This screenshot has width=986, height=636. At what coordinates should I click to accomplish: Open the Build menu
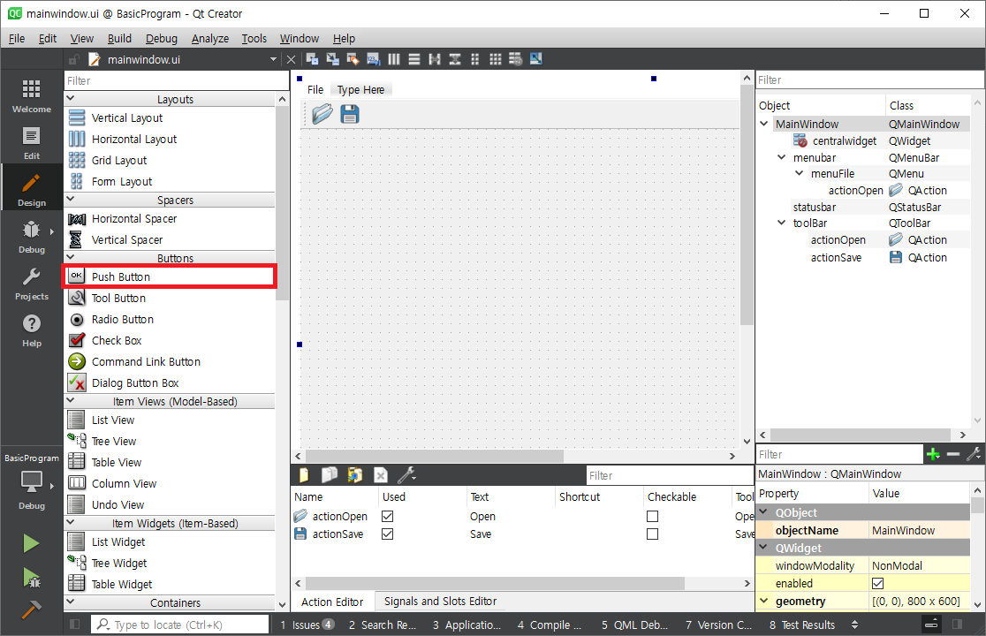point(119,38)
